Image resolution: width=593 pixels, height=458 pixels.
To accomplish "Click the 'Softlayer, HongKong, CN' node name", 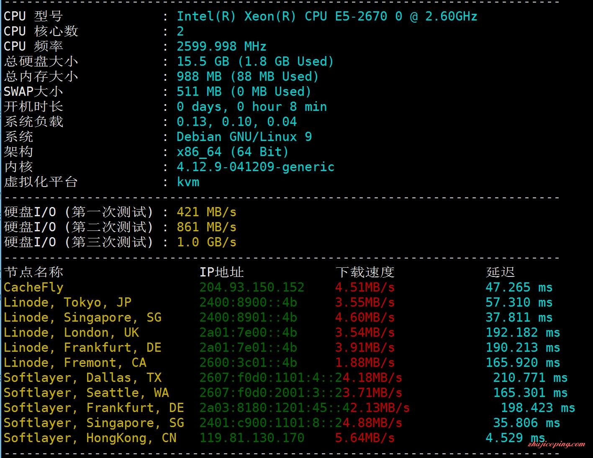I will (x=90, y=438).
